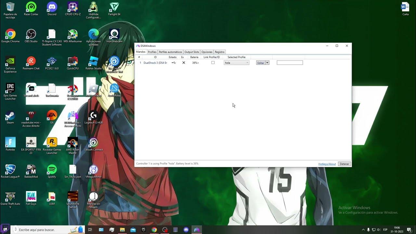The height and width of the screenshot is (234, 416).
Task: Open GeForce Experience desktop icon
Action: coord(10,65)
